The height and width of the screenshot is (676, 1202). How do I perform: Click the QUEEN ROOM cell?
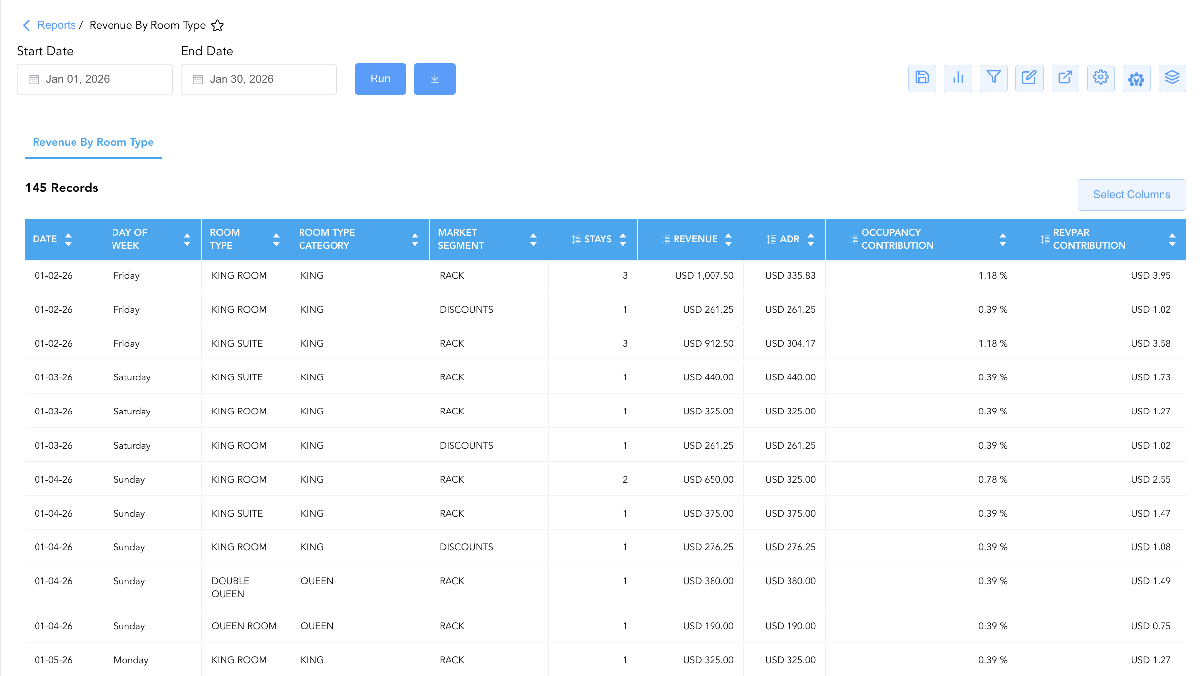[x=244, y=626]
